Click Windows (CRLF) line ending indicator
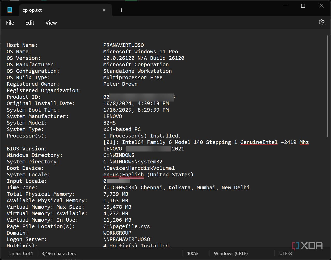Image resolution: width=331 pixels, height=260 pixels. (x=231, y=254)
